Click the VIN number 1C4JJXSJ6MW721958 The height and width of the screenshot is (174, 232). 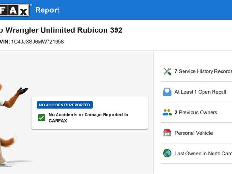click(x=38, y=42)
